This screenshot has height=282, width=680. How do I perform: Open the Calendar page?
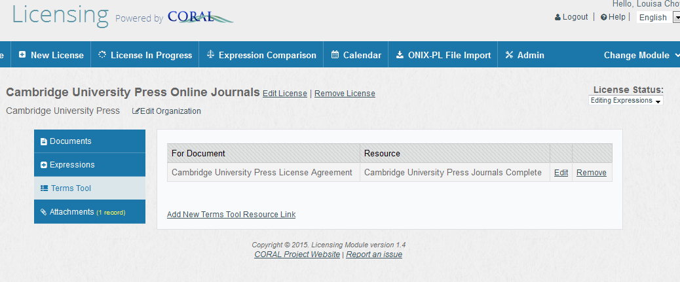coord(356,54)
